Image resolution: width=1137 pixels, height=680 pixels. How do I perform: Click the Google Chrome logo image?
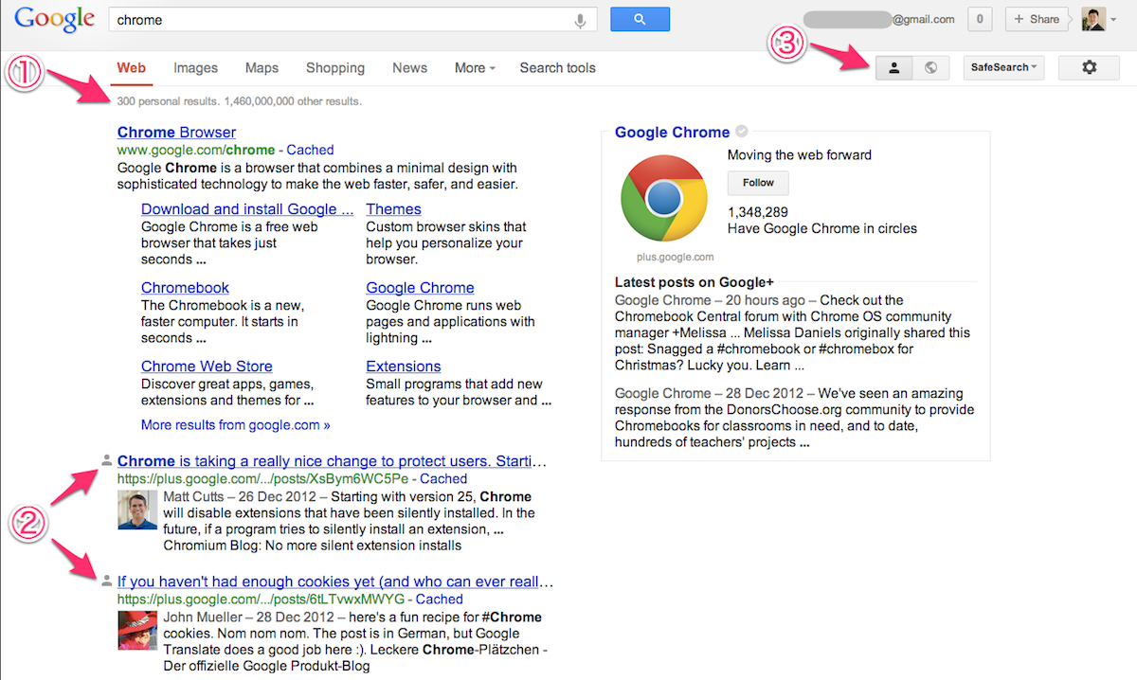pos(664,198)
